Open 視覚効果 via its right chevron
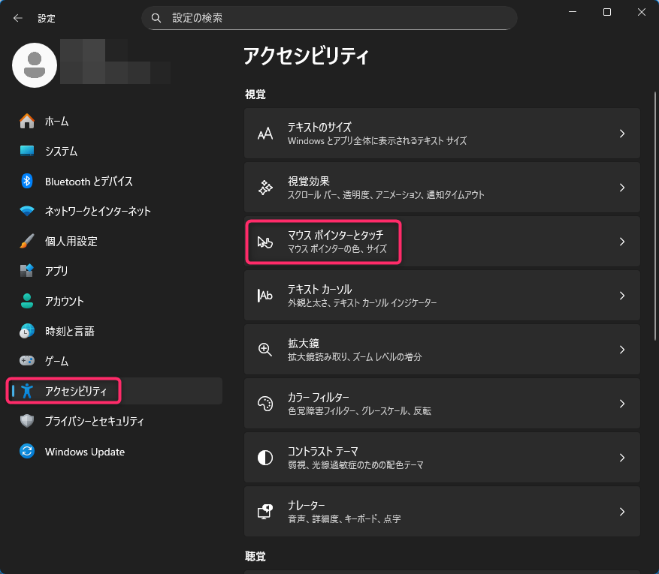Image resolution: width=659 pixels, height=574 pixels. click(x=621, y=188)
